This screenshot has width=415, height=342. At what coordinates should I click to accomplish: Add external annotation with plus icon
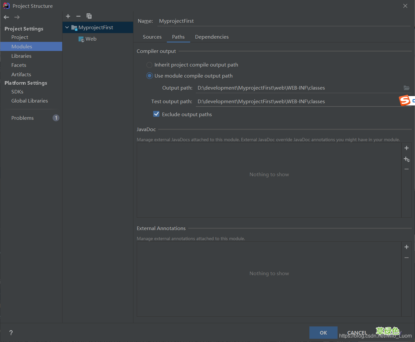click(407, 247)
